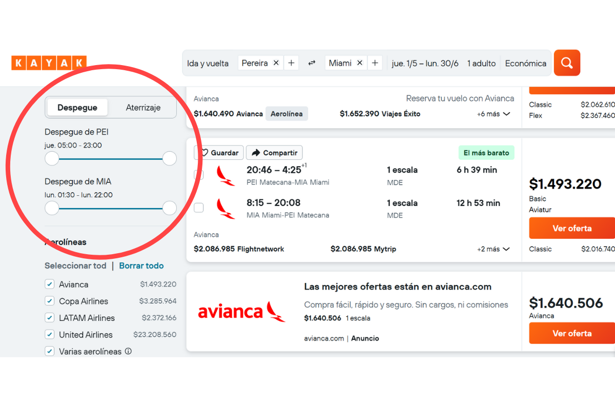Image resolution: width=615 pixels, height=410 pixels.
Task: Toggle United Airlines checkbox
Action: point(50,335)
